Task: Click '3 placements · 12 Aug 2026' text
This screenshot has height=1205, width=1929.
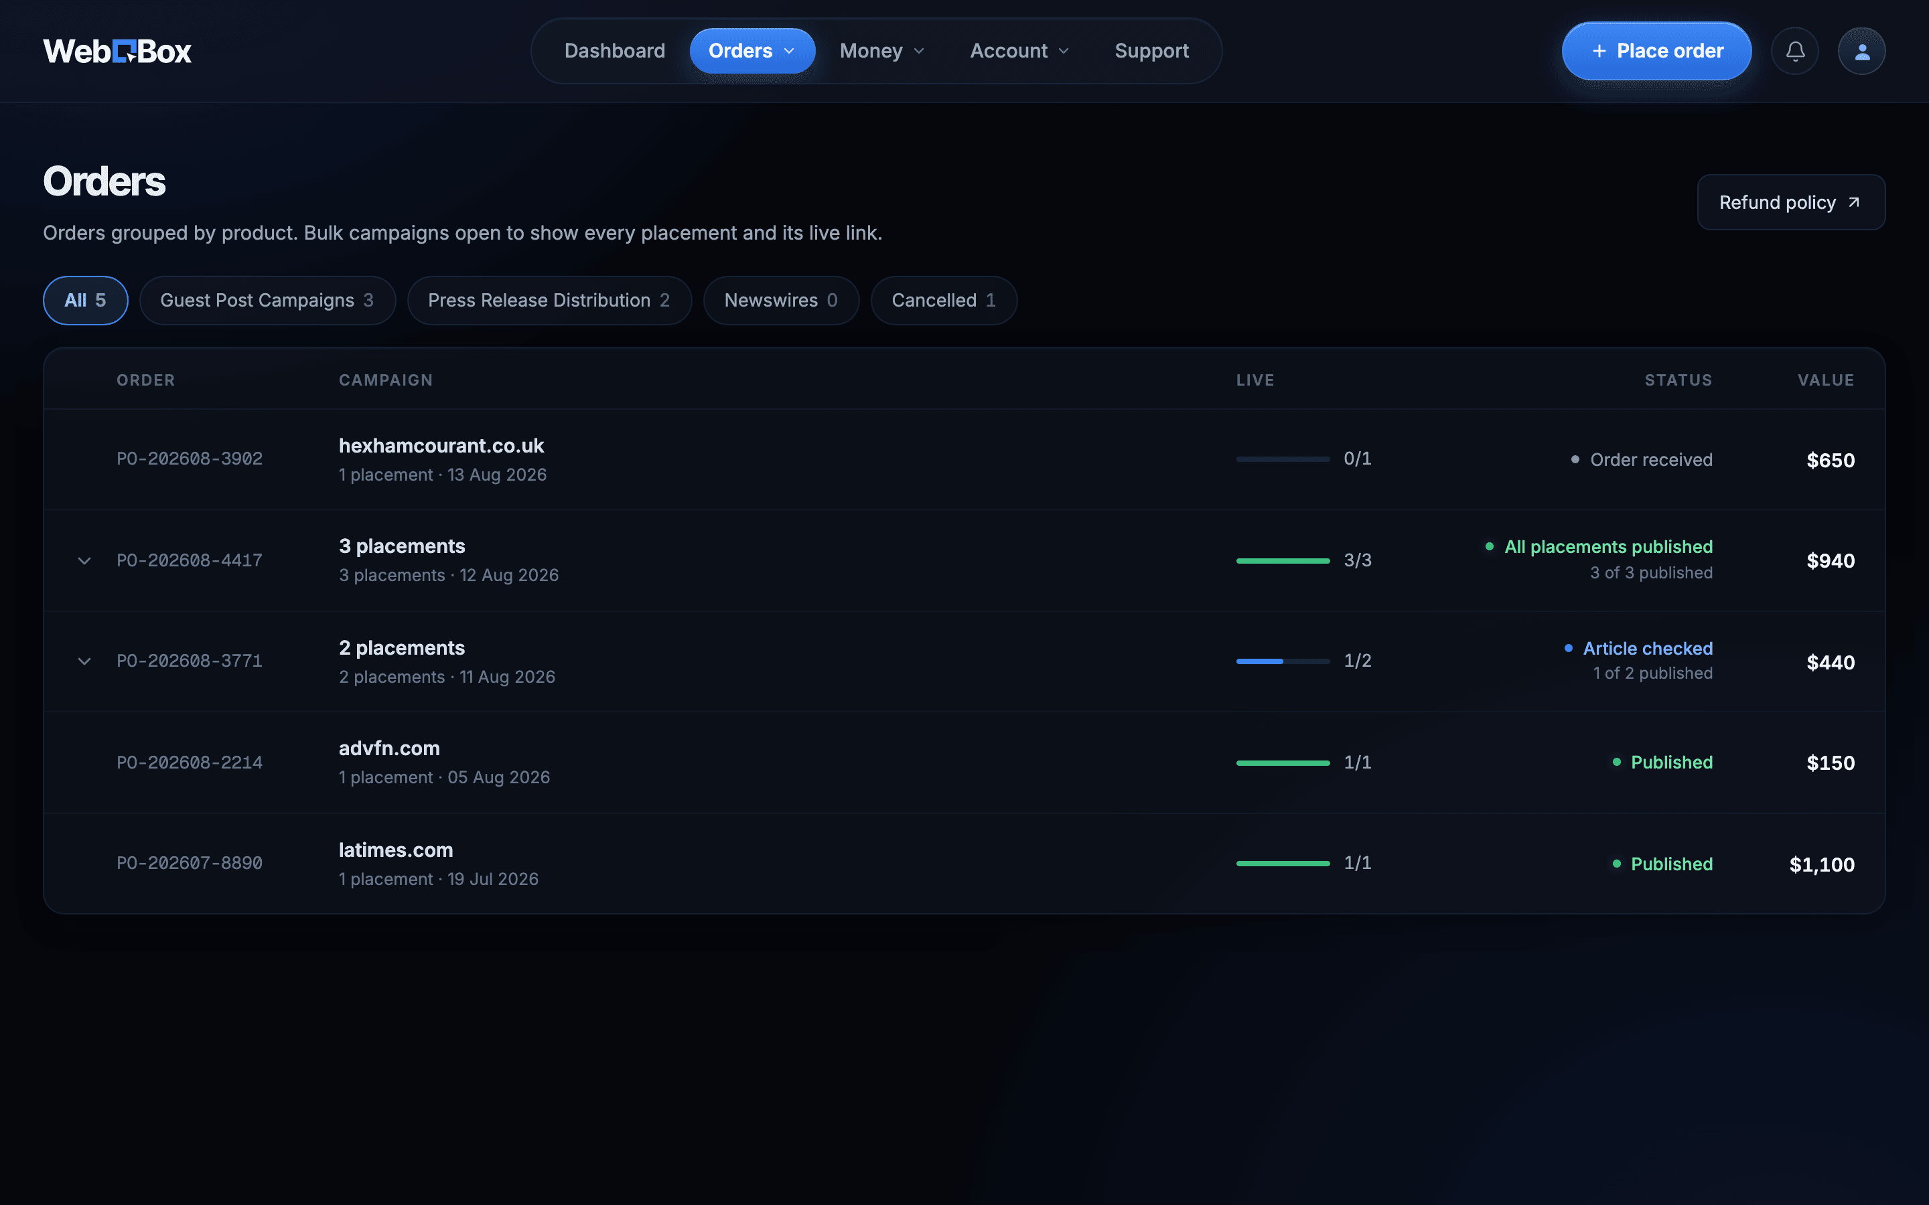Action: 449,576
